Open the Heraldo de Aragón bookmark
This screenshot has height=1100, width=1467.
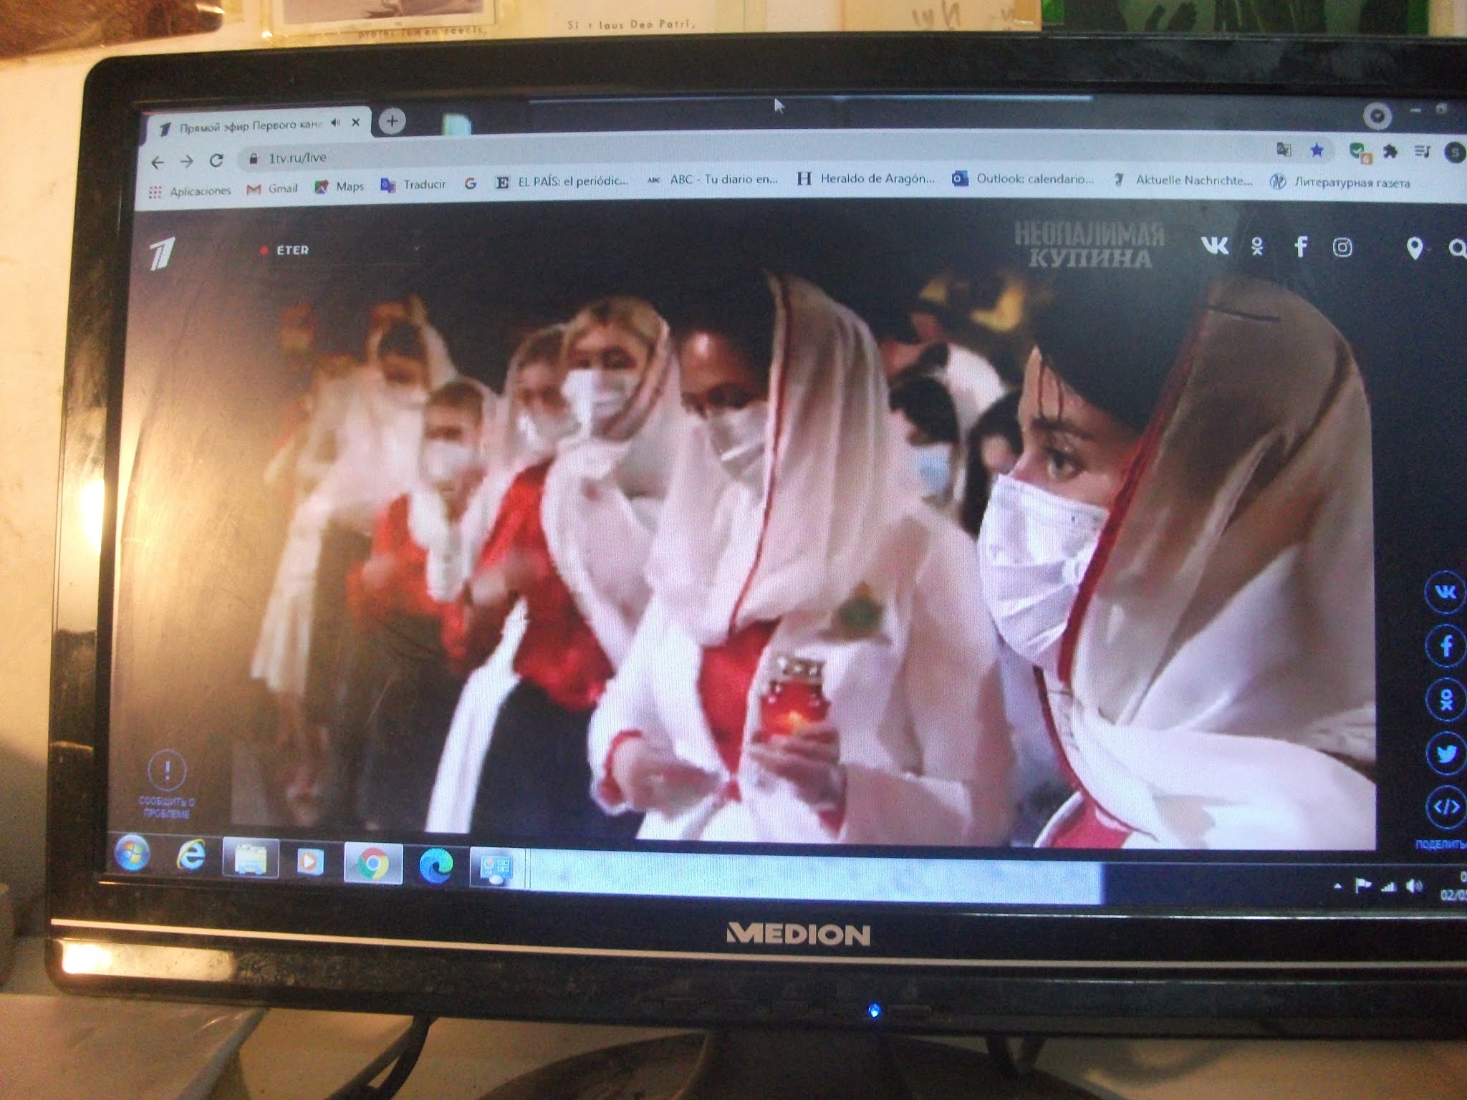(x=866, y=178)
